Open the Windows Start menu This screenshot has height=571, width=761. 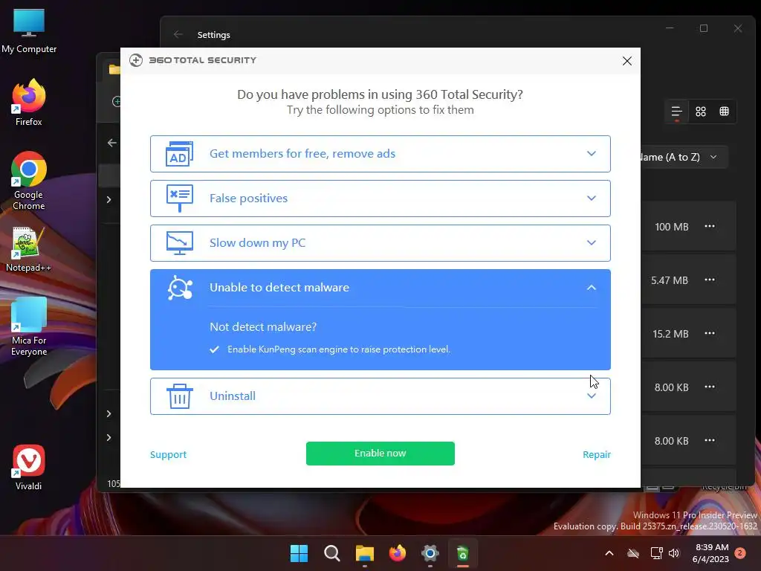[299, 553]
